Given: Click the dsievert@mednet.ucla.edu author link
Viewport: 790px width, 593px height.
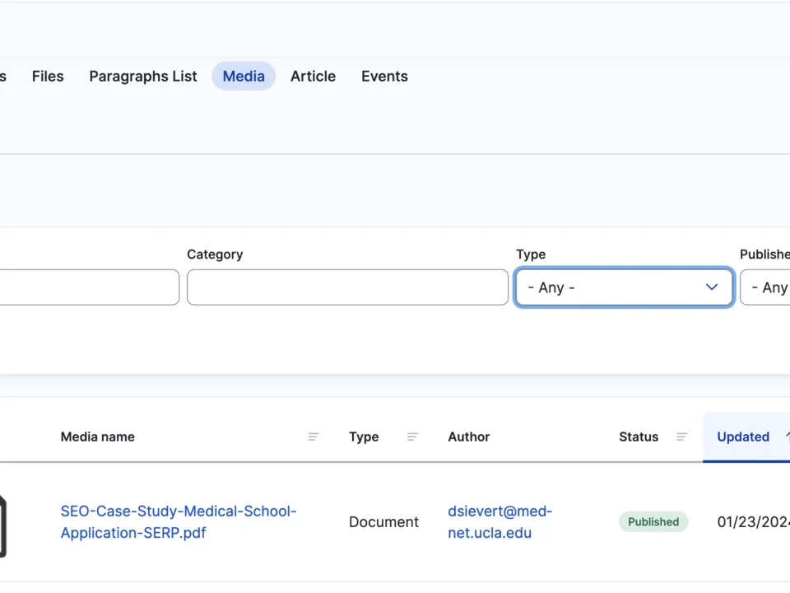Looking at the screenshot, I should coord(500,521).
